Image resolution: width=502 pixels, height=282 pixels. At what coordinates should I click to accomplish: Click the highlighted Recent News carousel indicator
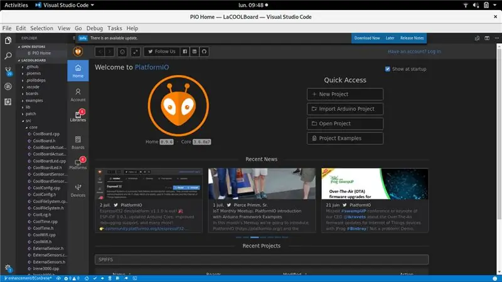255,238
